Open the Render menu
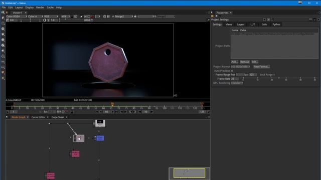This screenshot has width=321, height=180. pos(40,7)
